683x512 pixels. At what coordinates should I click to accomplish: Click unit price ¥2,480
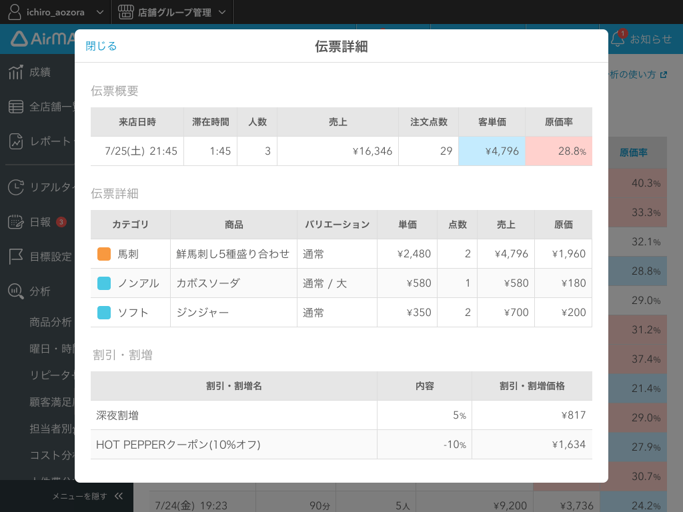point(414,254)
